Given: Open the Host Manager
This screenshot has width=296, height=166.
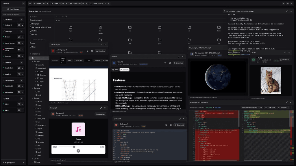Looking at the screenshot, I should point(13,9).
